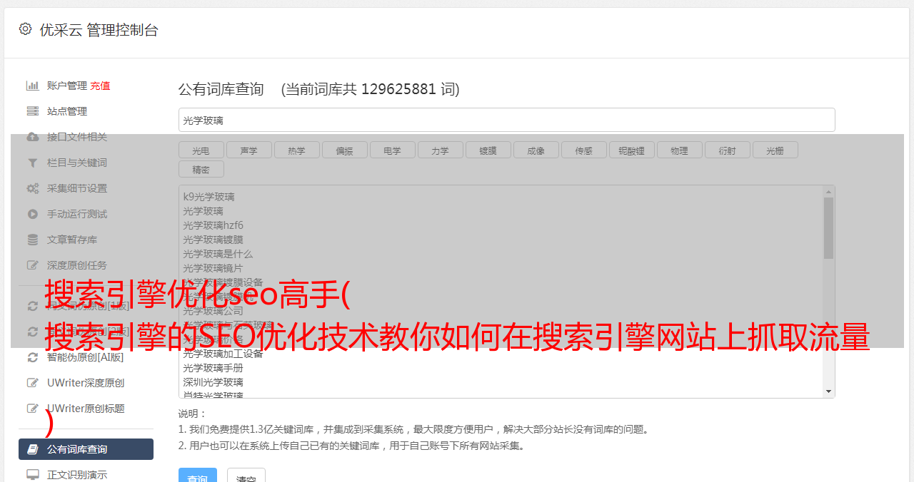This screenshot has width=914, height=482.
Task: Select the 光电 keyword tag
Action: coord(201,150)
